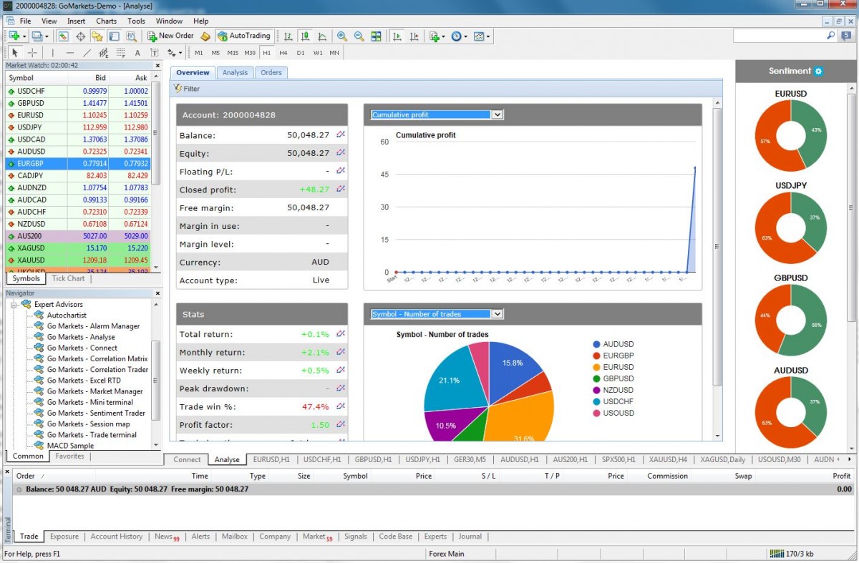This screenshot has height=563, width=859.
Task: Click the tile windows icon
Action: click(x=377, y=36)
